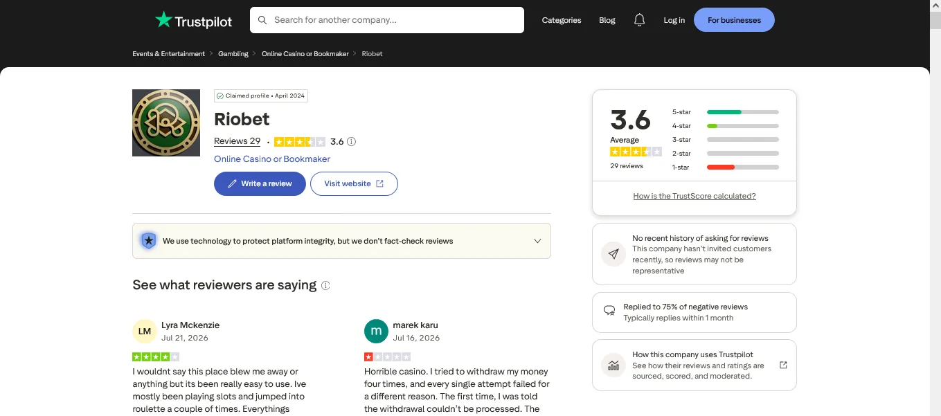Focus the company search field
The width and height of the screenshot is (941, 416).
(387, 20)
